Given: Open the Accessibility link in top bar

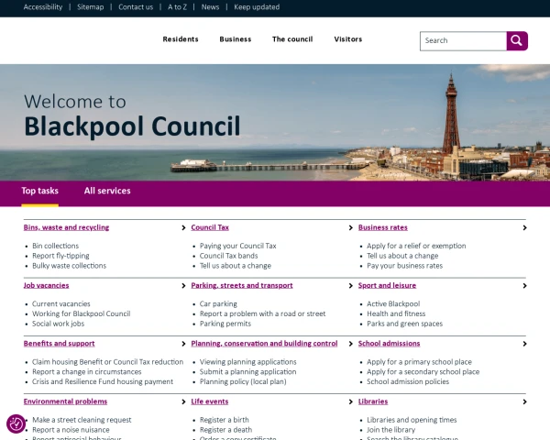Looking at the screenshot, I should click(x=43, y=7).
